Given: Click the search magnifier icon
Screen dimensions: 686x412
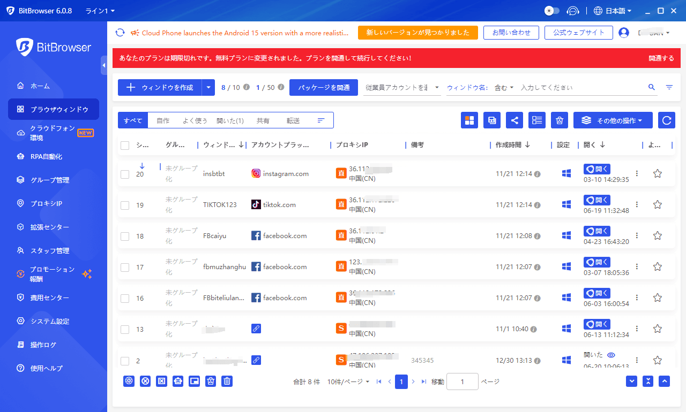Looking at the screenshot, I should 652,87.
